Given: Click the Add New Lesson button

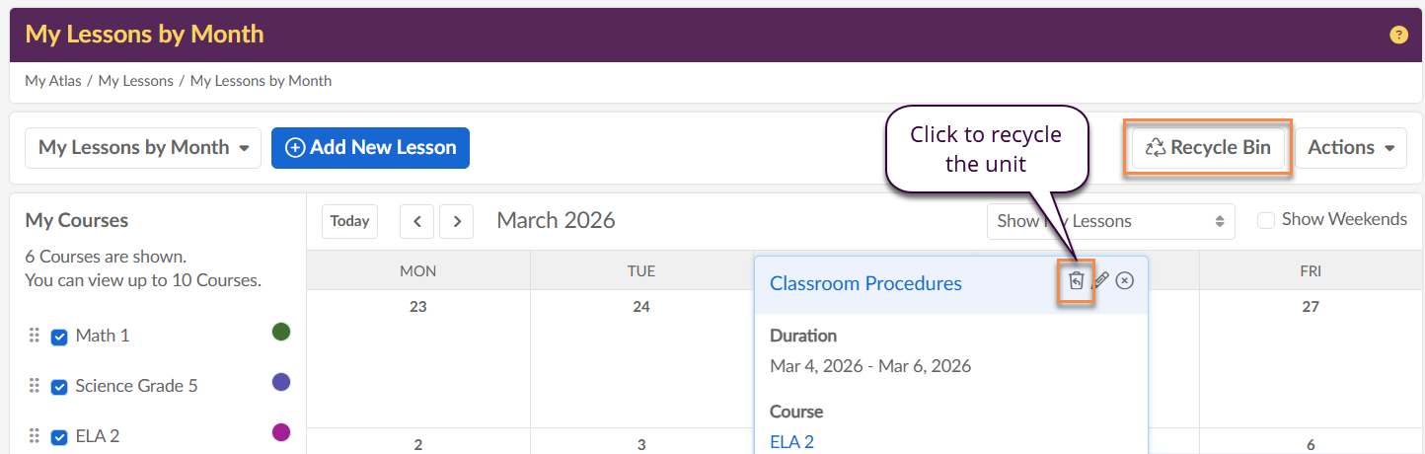Looking at the screenshot, I should (x=370, y=148).
